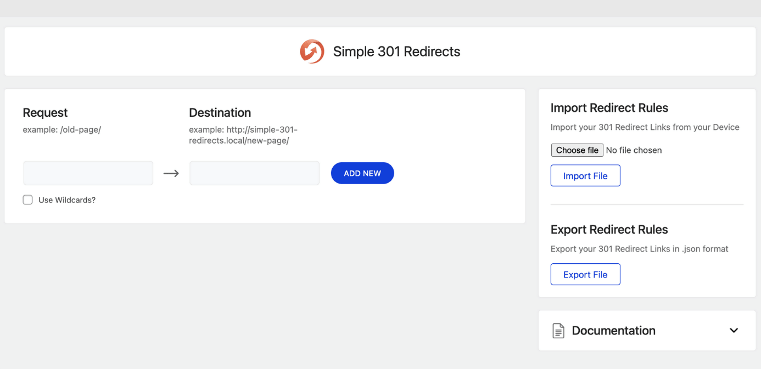The image size is (761, 369).
Task: Click the Export File button
Action: [x=585, y=275]
